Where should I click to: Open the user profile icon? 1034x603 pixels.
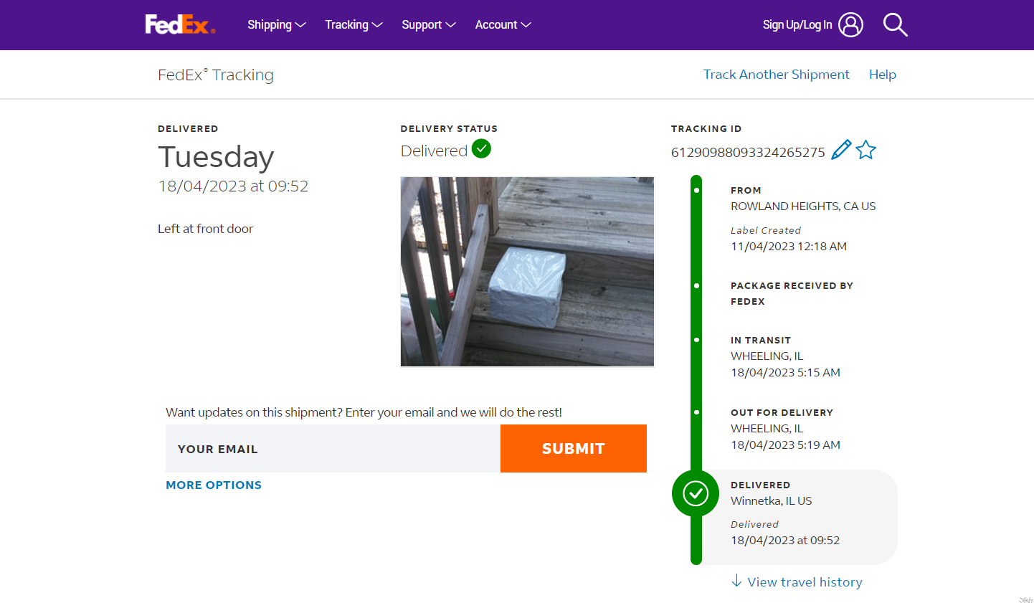[850, 24]
